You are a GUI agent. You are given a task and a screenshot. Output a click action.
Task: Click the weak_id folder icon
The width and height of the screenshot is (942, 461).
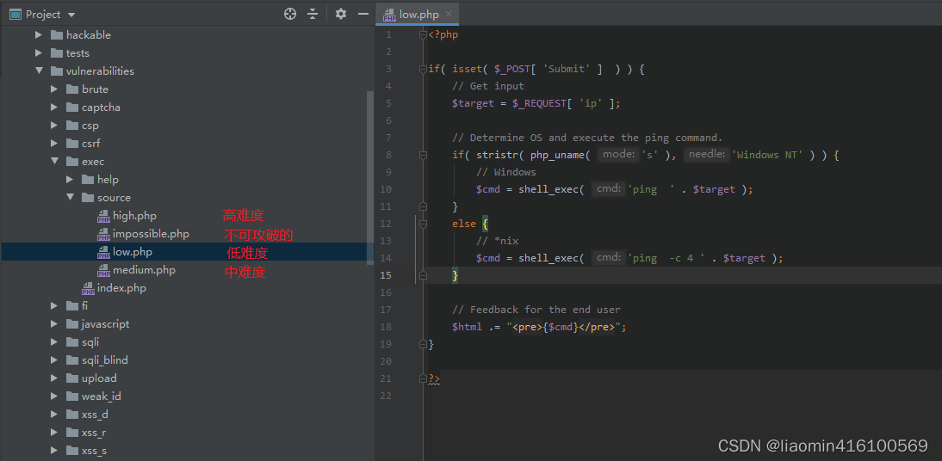tap(72, 396)
